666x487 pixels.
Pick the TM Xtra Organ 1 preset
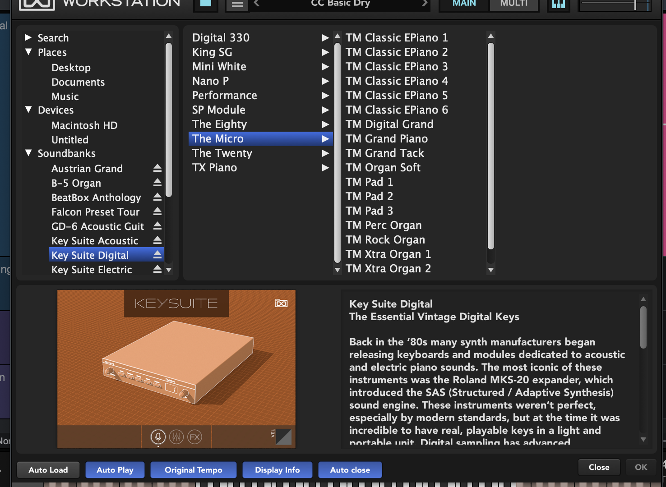click(388, 254)
